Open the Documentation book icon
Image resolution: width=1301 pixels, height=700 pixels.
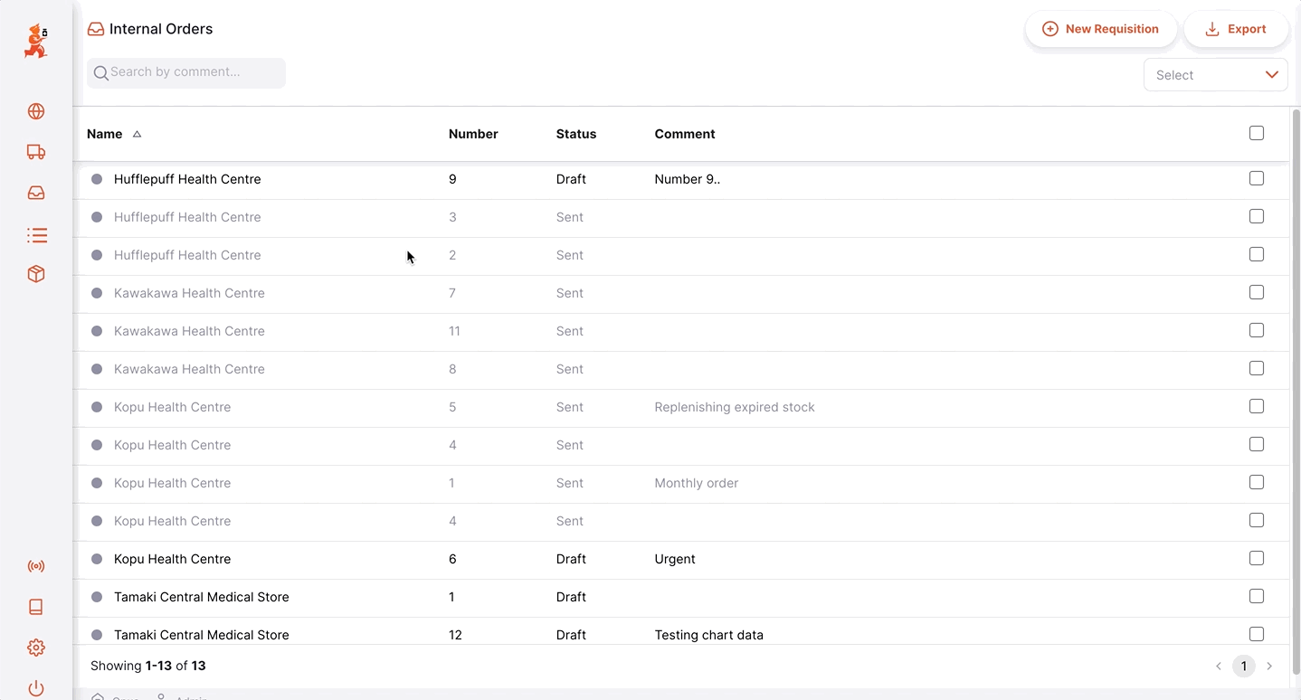coord(36,607)
